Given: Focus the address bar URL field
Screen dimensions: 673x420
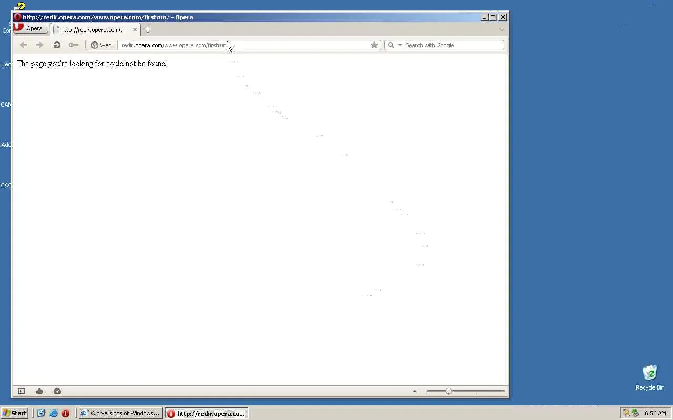Looking at the screenshot, I should coord(243,45).
